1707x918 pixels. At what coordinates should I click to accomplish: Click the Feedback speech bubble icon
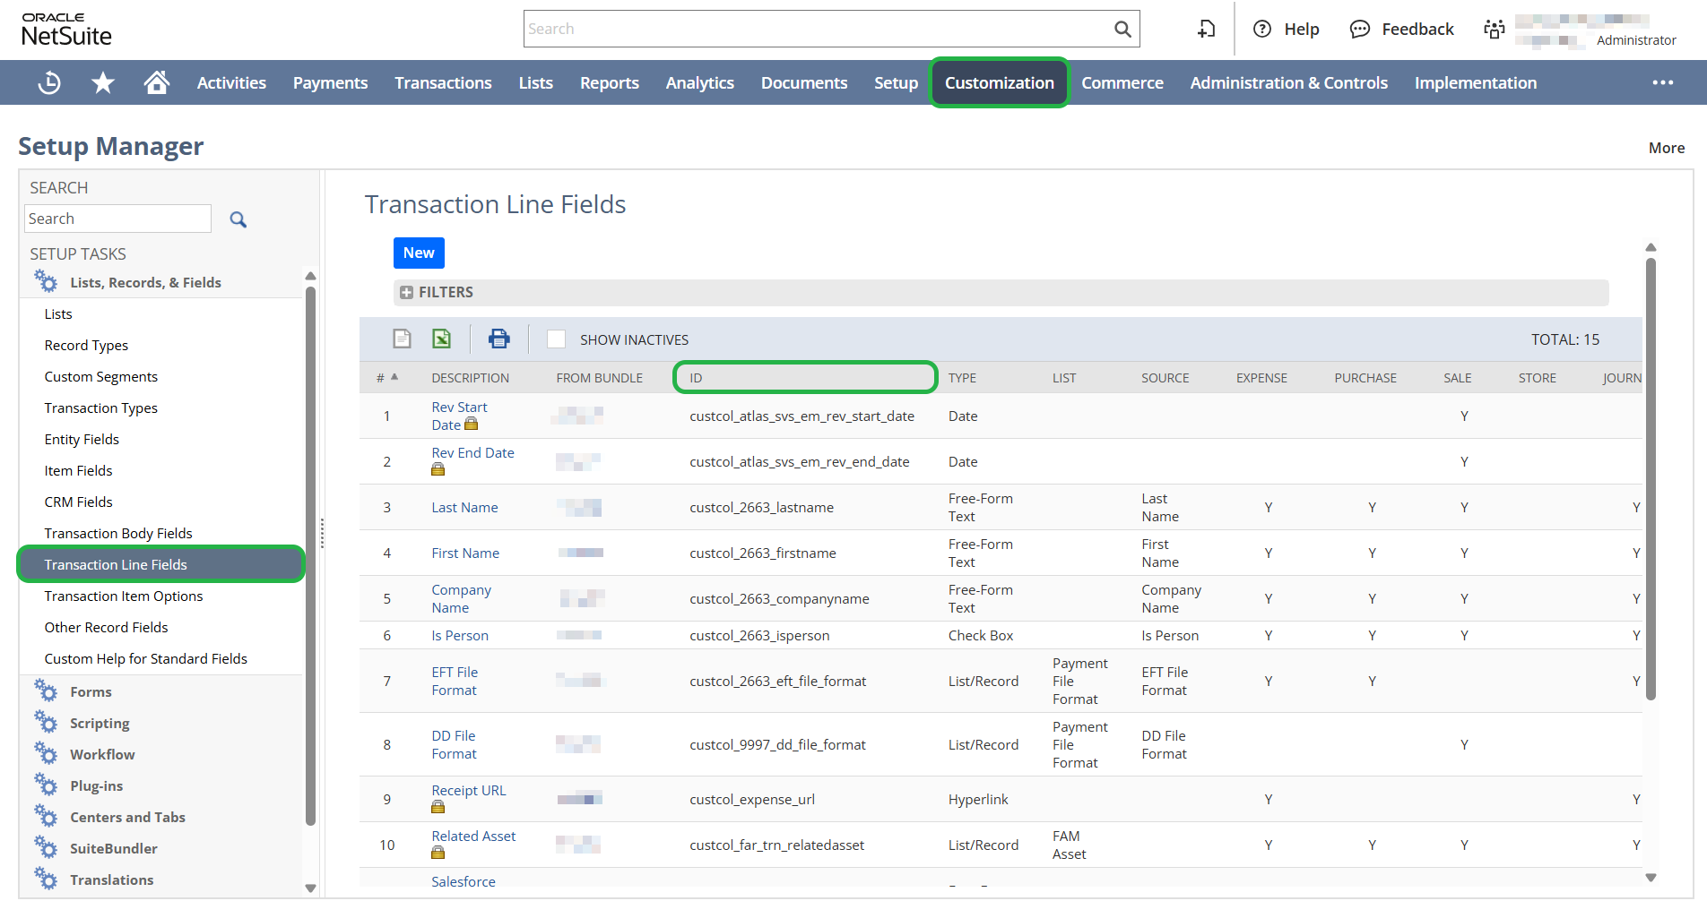(x=1360, y=29)
